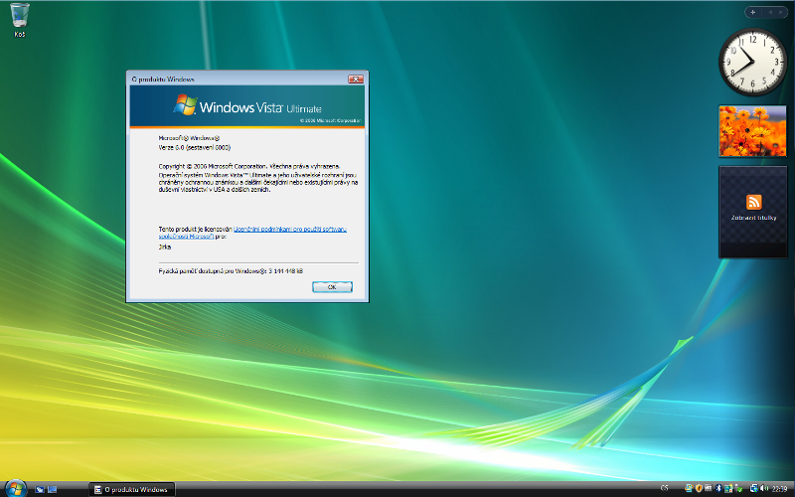Close the O produktu Windows dialog

click(356, 80)
